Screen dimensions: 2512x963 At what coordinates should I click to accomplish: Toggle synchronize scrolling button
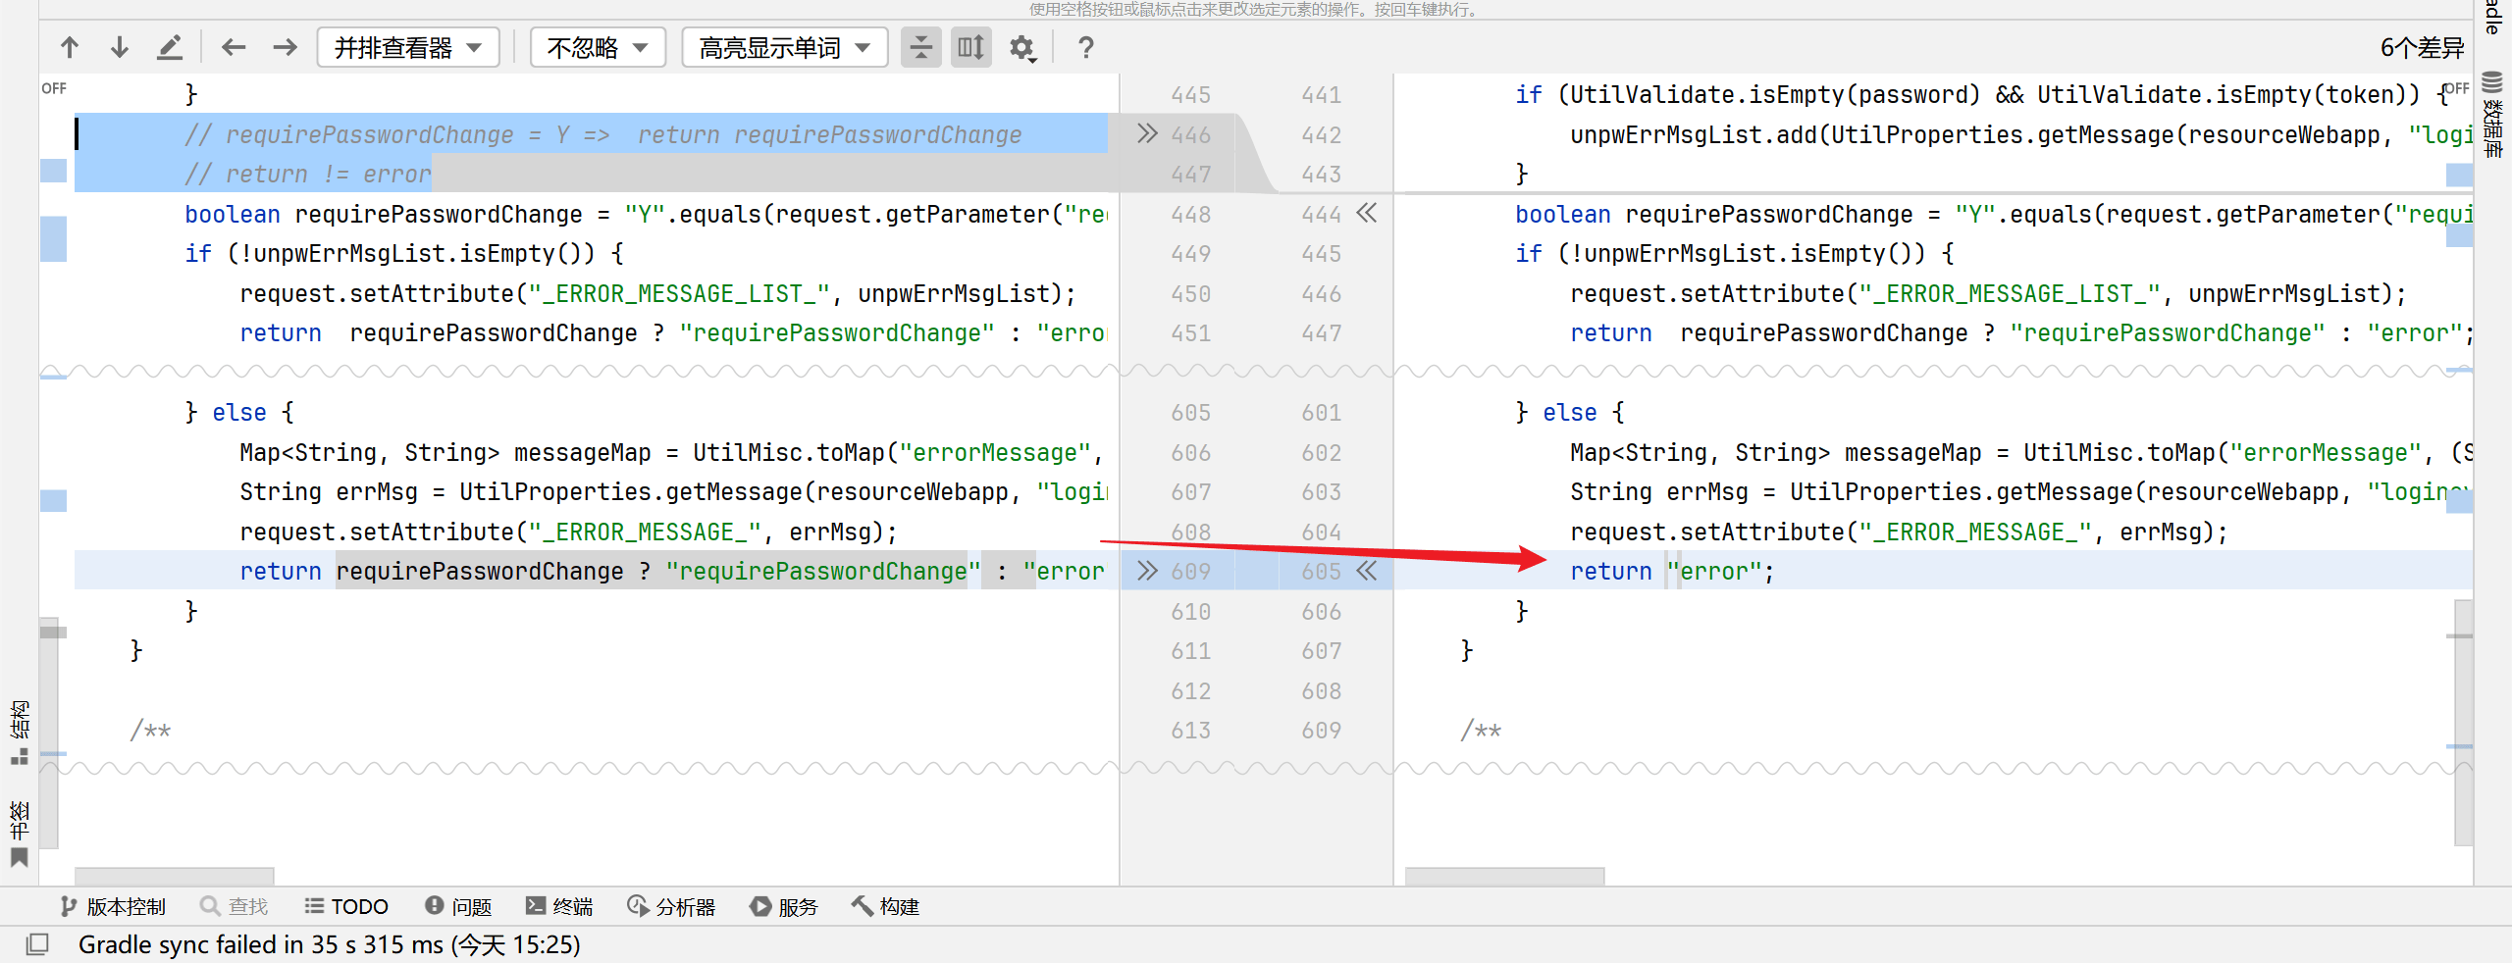coord(970,47)
